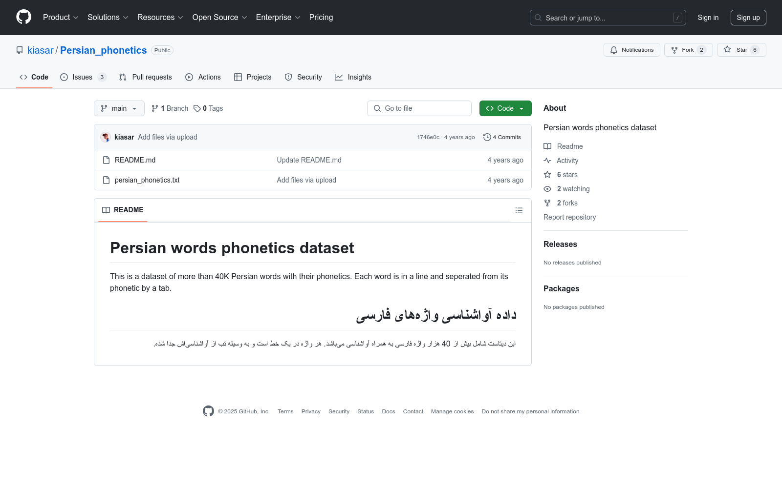Open the Pull requests tab
782x488 pixels.
[x=146, y=77]
